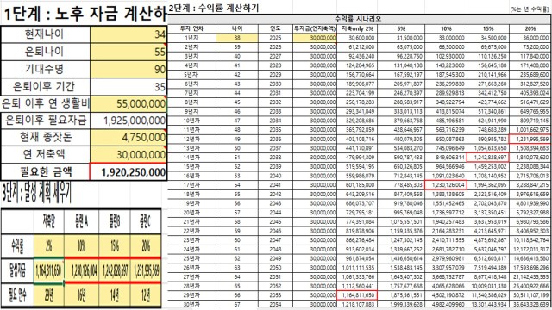Click the '2단계 : 수익률 계산하기' heading
552x310 pixels.
tap(214, 8)
